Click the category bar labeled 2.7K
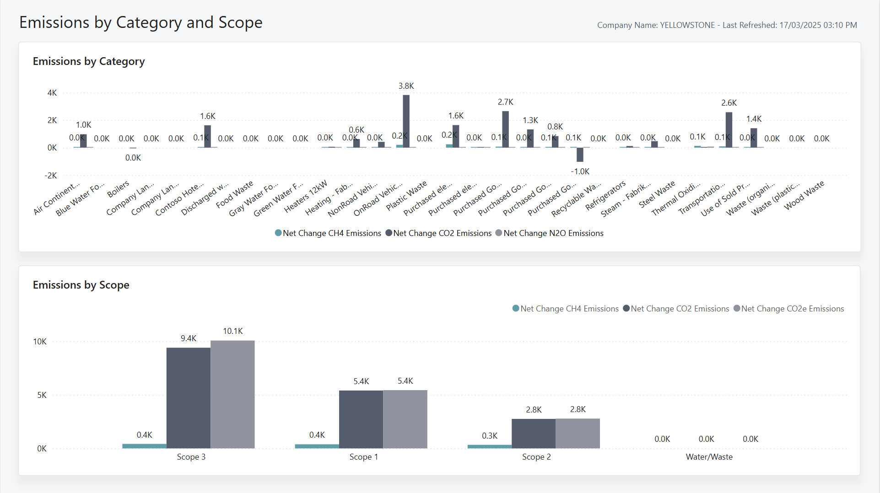The height and width of the screenshot is (493, 880). [505, 129]
